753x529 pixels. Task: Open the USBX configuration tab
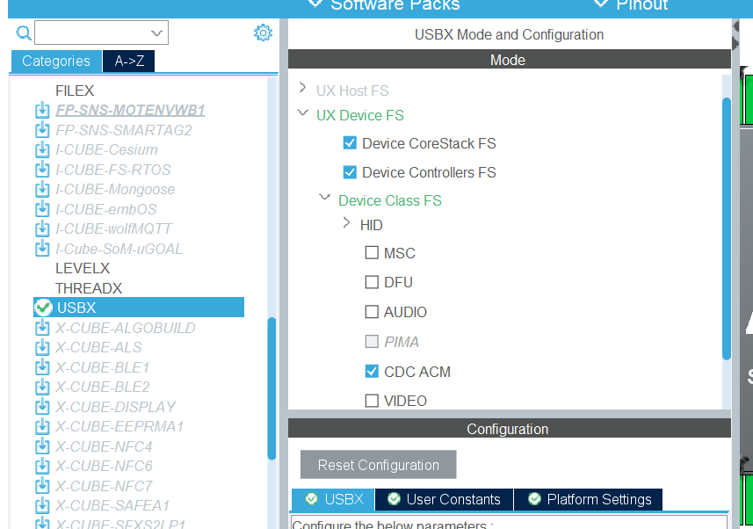coord(333,499)
